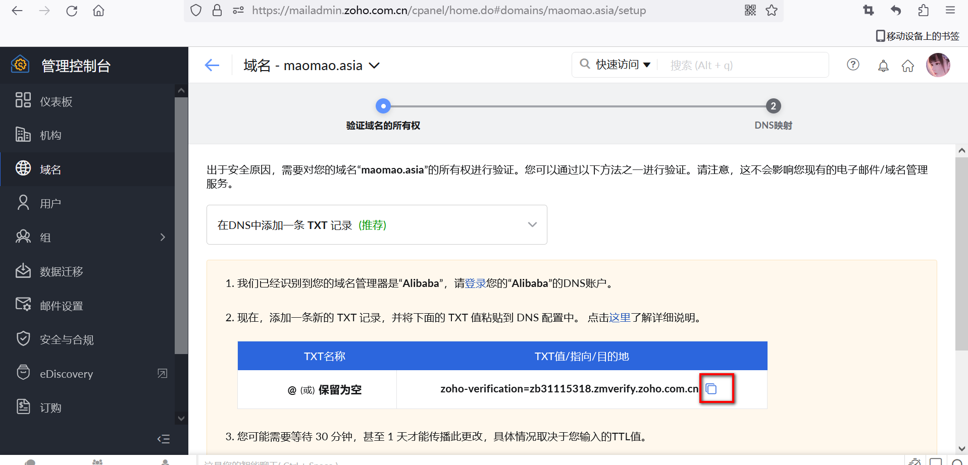Click the browser address bar URL

point(449,11)
